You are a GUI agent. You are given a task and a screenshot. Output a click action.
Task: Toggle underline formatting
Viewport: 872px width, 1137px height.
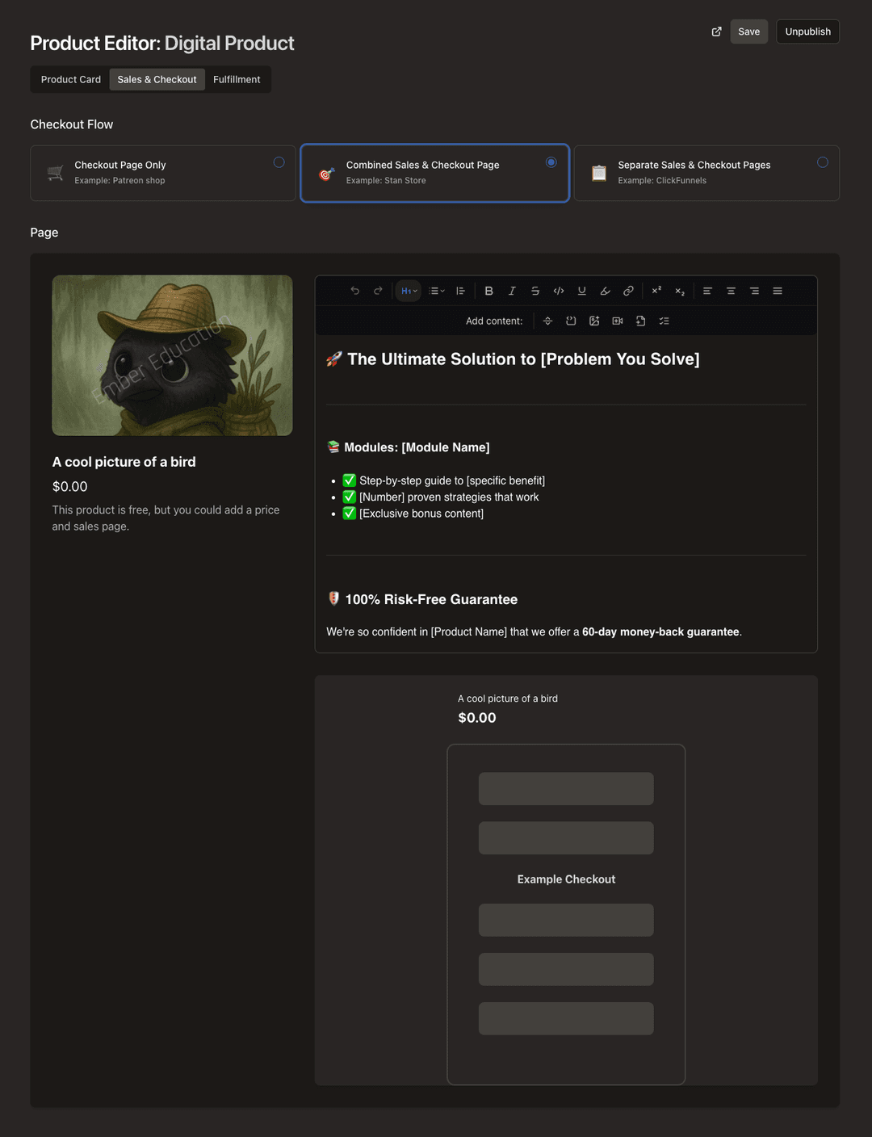point(581,291)
